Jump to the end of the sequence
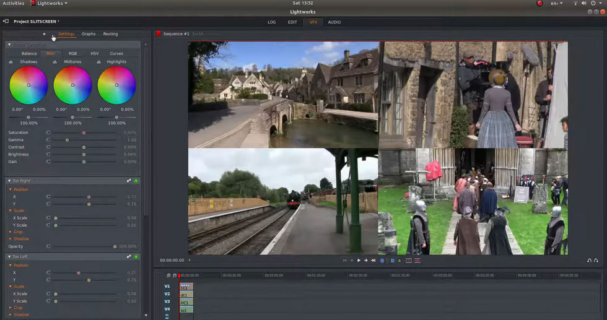Viewport: 607px width, 320px height. (x=373, y=261)
